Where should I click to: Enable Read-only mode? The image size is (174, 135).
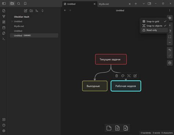tap(154, 30)
